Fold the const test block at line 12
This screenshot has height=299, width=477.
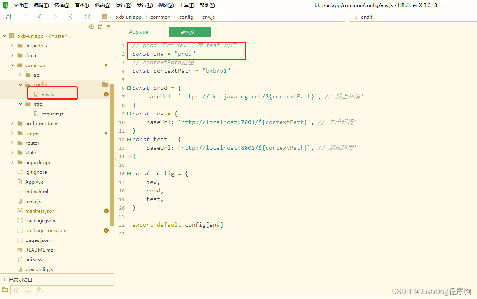pyautogui.click(x=129, y=140)
